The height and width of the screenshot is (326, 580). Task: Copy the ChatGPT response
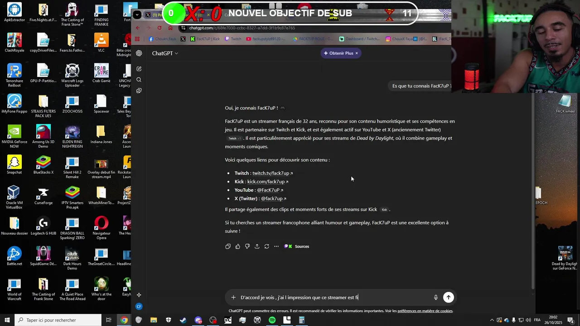point(228,246)
